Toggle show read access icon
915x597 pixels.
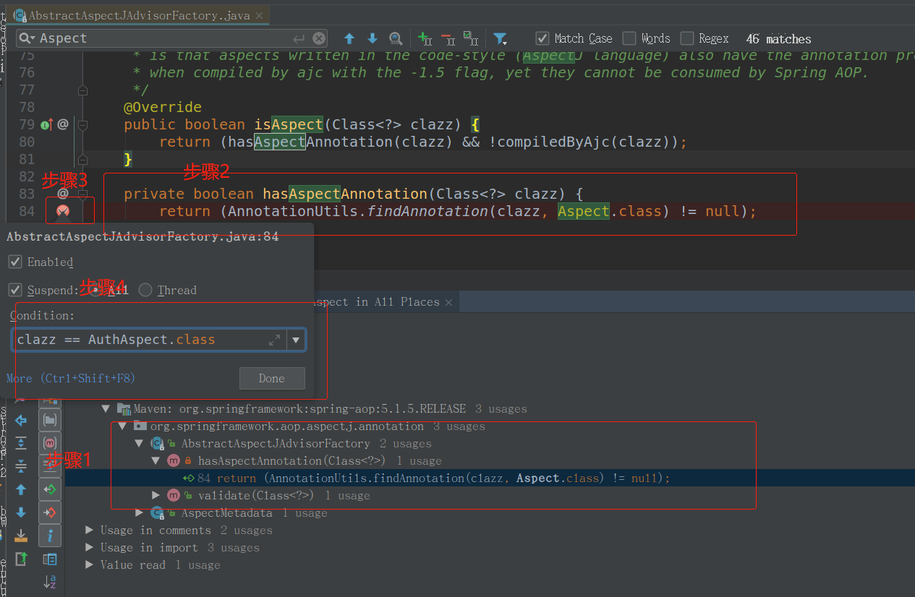pos(50,489)
